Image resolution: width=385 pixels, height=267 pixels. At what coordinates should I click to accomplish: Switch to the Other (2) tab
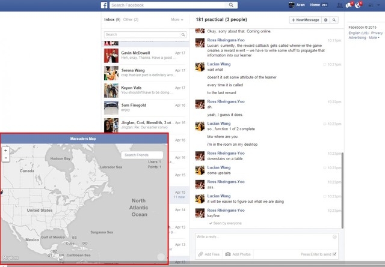[x=131, y=20]
